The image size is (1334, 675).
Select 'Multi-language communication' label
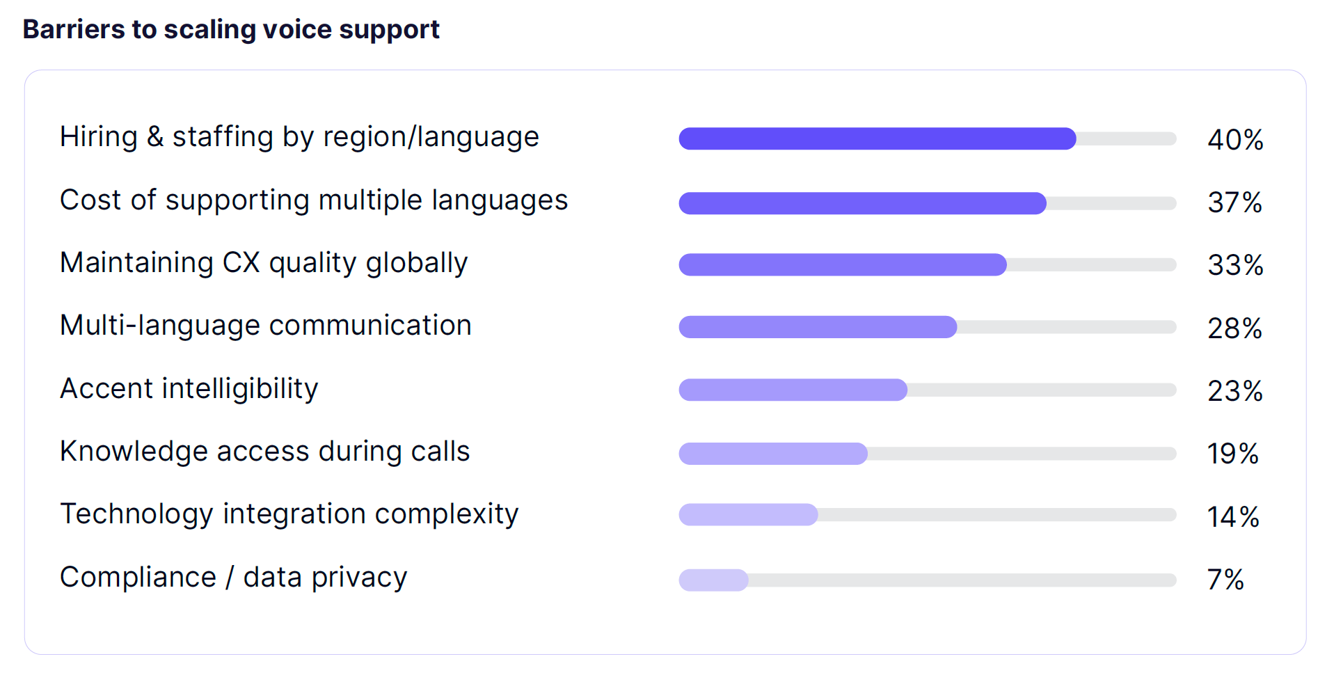point(266,326)
